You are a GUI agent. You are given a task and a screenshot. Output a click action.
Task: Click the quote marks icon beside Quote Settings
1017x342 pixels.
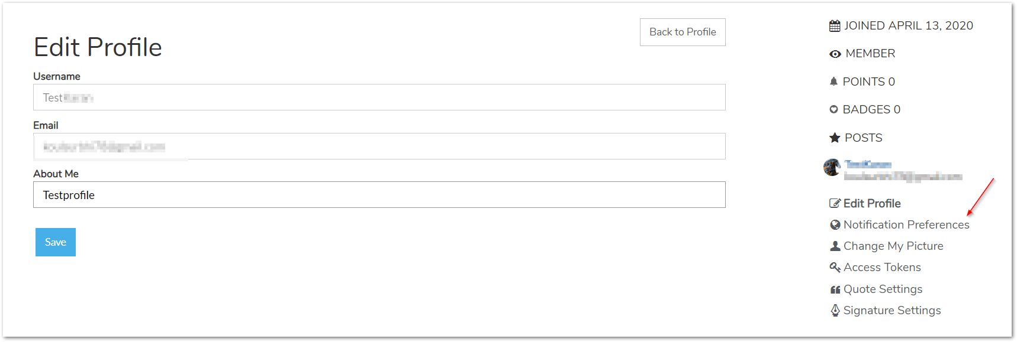835,289
